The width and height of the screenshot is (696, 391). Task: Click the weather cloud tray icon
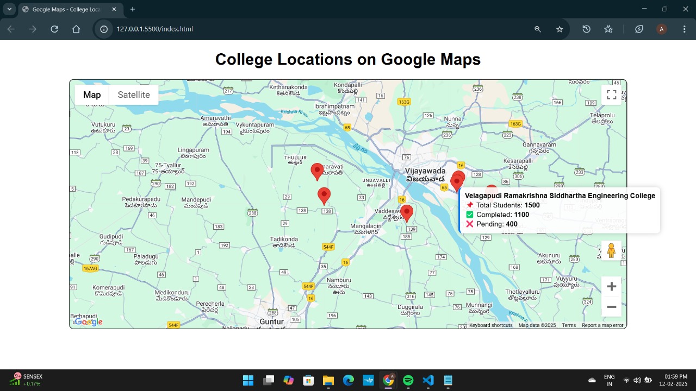(592, 380)
